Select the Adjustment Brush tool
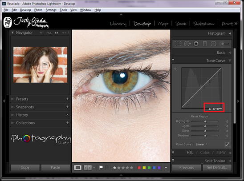 click(x=225, y=44)
